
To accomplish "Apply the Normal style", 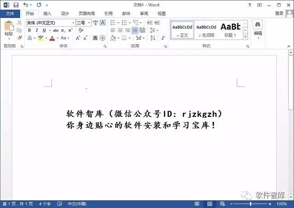I will coord(182,30).
